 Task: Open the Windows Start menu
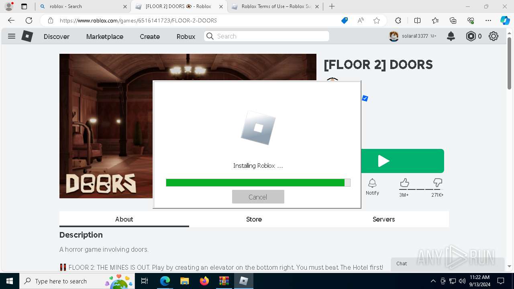click(x=9, y=281)
